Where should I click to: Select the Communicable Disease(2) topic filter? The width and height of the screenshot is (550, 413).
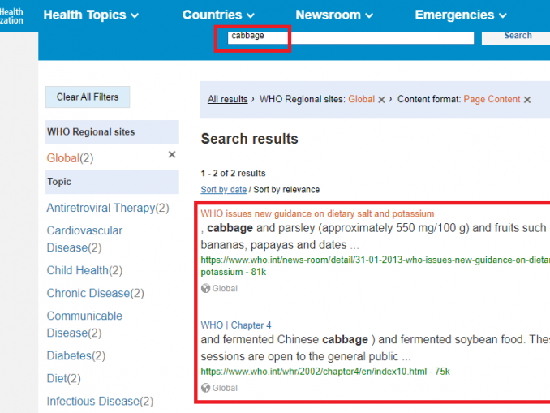(x=84, y=325)
